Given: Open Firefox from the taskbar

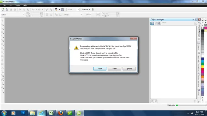Looking at the screenshot, I should 61,113.
